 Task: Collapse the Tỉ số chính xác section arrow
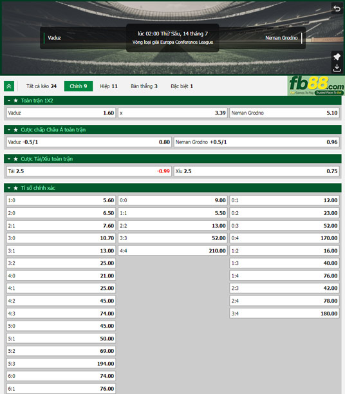9,188
